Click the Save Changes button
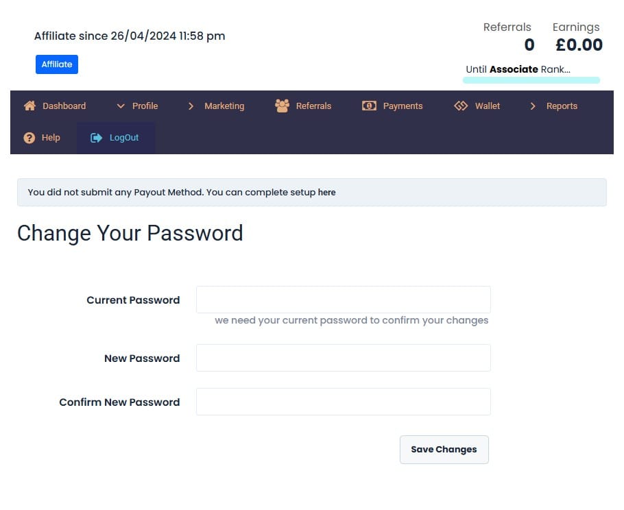Image resolution: width=624 pixels, height=510 pixels. (x=444, y=450)
